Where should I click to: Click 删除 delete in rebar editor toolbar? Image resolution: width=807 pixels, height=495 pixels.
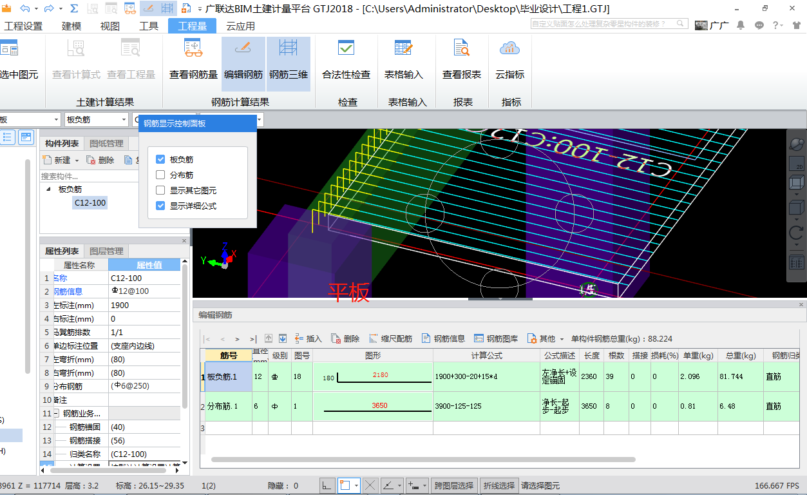point(345,338)
